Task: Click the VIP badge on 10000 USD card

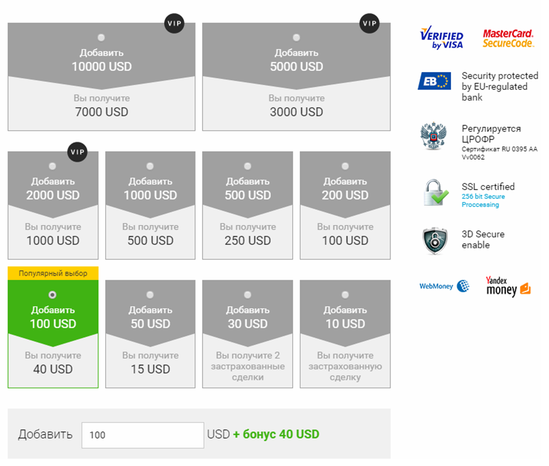Action: 174,24
